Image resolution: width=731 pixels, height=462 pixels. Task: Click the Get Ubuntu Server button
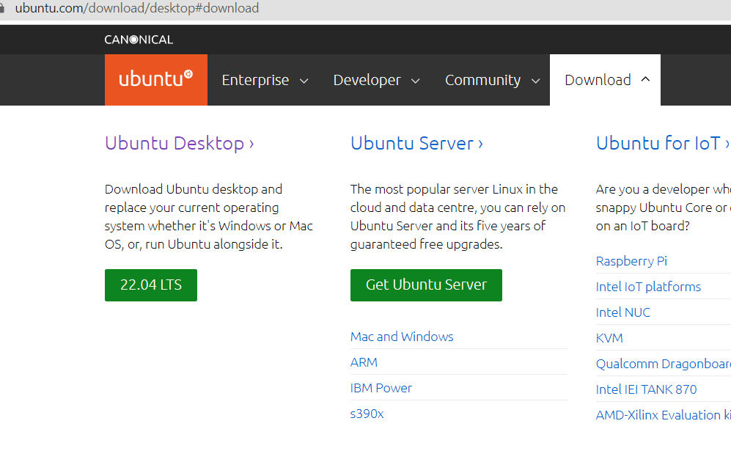coord(426,285)
